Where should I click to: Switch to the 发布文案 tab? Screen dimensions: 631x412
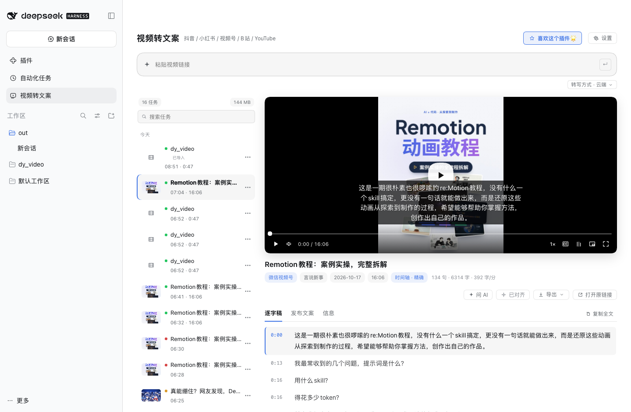click(302, 313)
